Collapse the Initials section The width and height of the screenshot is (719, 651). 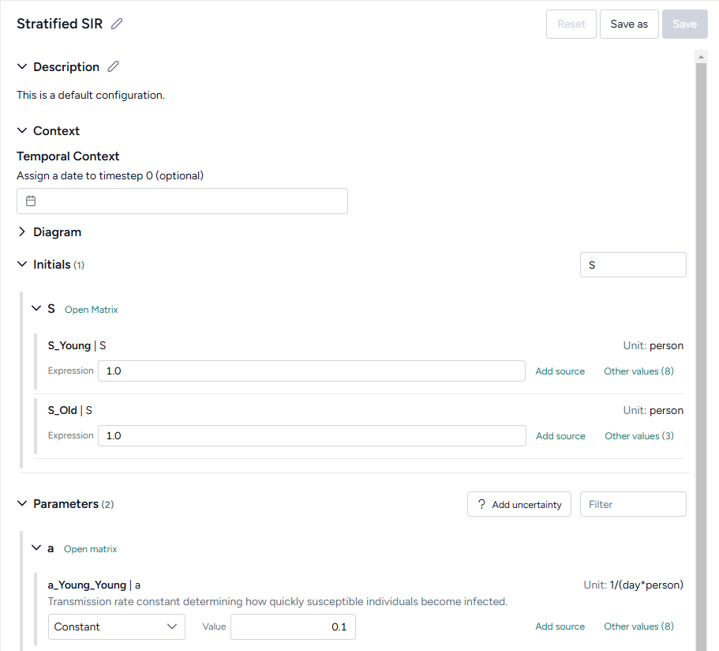coord(22,265)
